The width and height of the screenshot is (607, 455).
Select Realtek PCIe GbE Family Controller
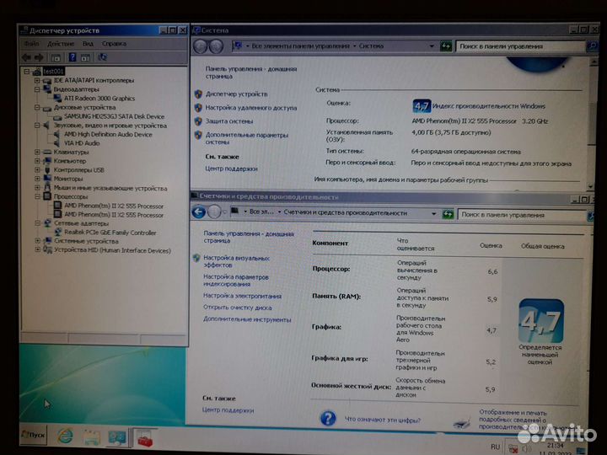110,233
